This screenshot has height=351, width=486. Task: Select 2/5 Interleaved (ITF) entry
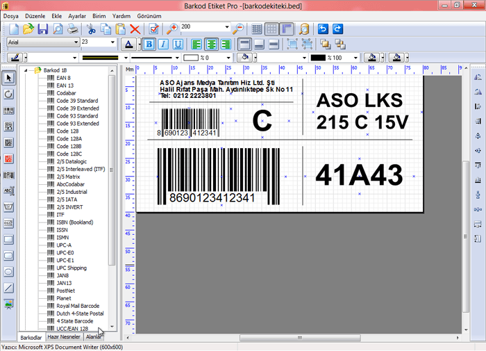pos(81,169)
